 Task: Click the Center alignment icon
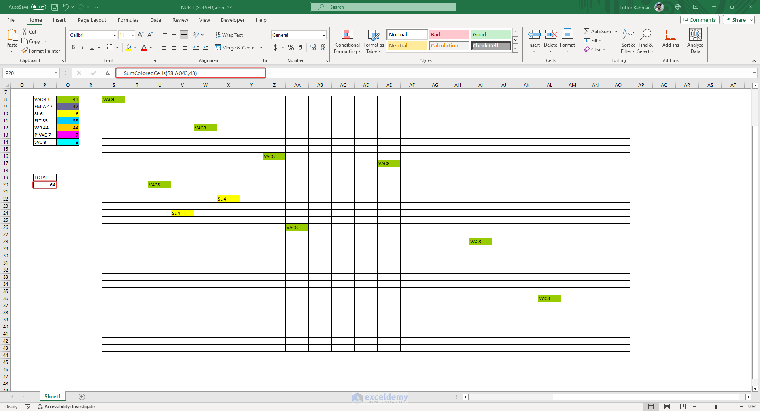(174, 47)
